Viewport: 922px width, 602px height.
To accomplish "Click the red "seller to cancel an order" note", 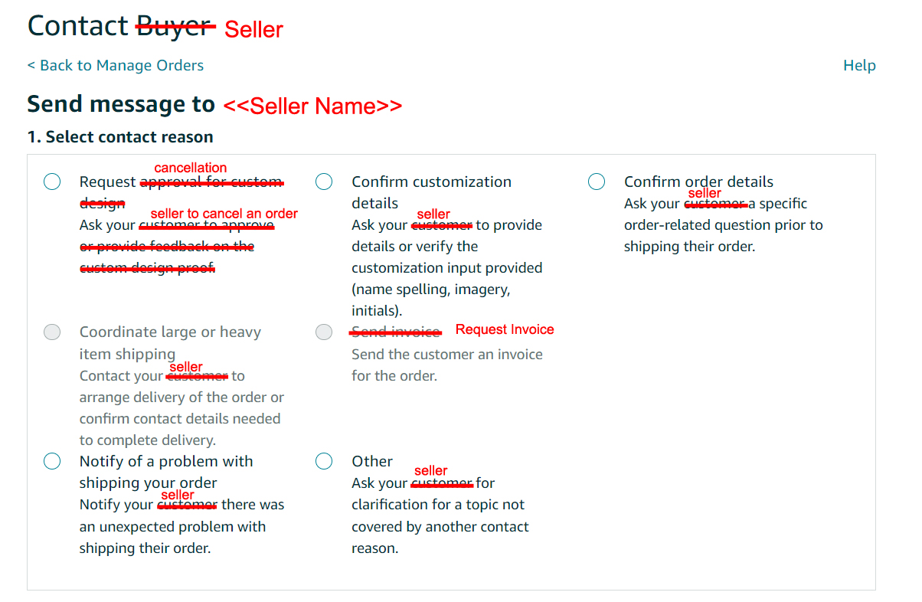I will 224,214.
